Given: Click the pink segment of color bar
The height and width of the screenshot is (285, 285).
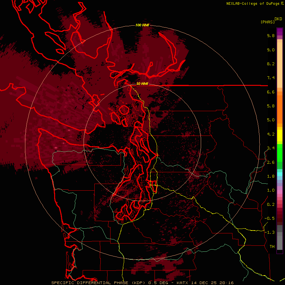Looking at the screenshot, I should pos(280,192).
